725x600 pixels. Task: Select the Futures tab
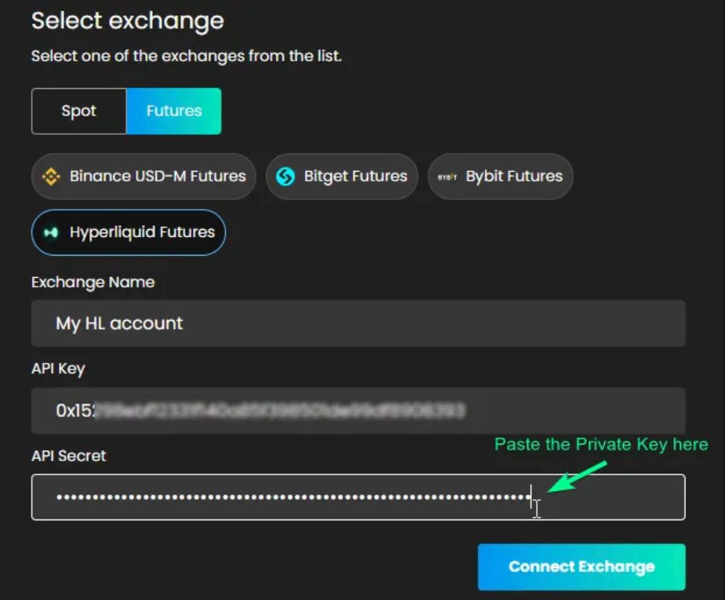coord(174,111)
